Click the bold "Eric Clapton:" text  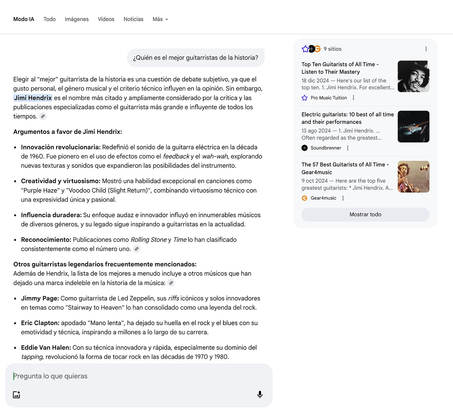40,323
